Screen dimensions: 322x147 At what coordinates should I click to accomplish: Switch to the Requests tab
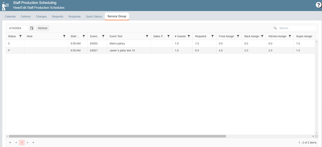point(57,16)
